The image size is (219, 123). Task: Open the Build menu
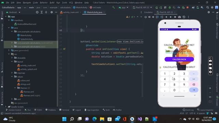pyautogui.click(x=52, y=3)
